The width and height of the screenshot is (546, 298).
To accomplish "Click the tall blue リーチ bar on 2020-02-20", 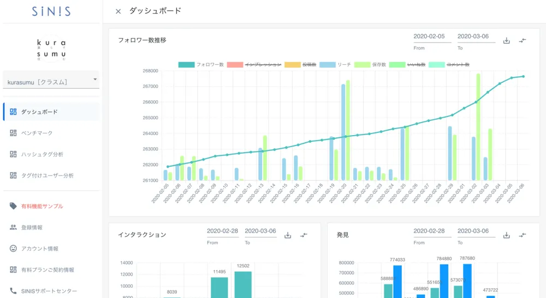I will (x=343, y=132).
